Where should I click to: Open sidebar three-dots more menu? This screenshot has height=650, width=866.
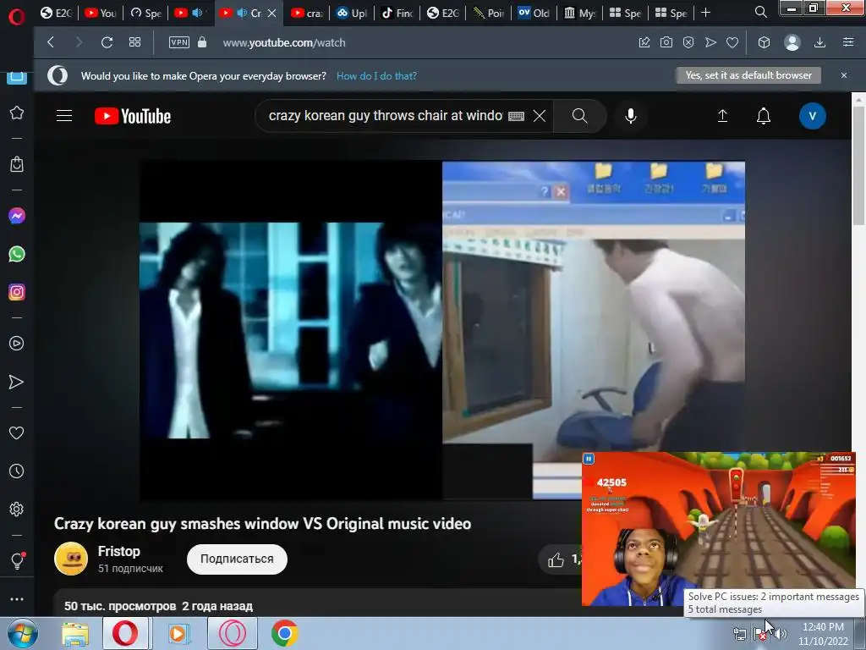click(17, 598)
